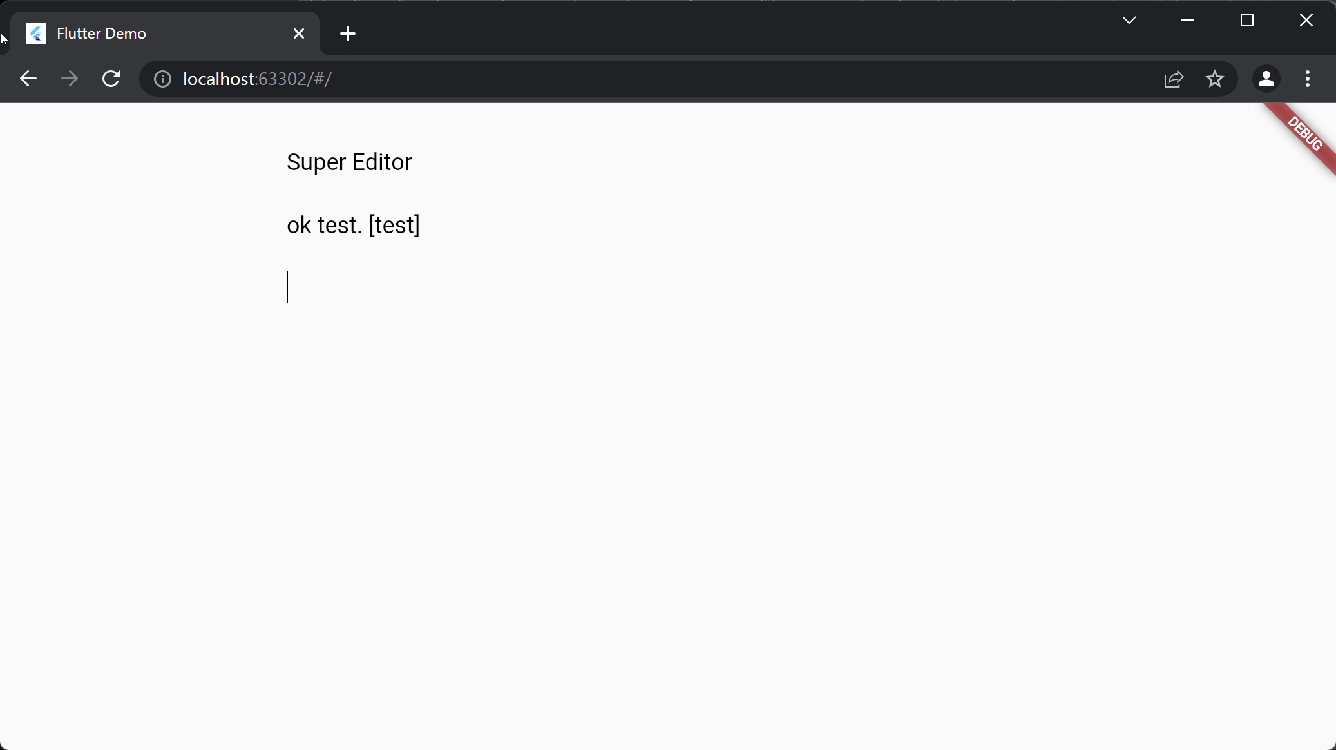Screen dimensions: 1336x750
Task: Select the Flutter Demo tab
Action: [129, 33]
